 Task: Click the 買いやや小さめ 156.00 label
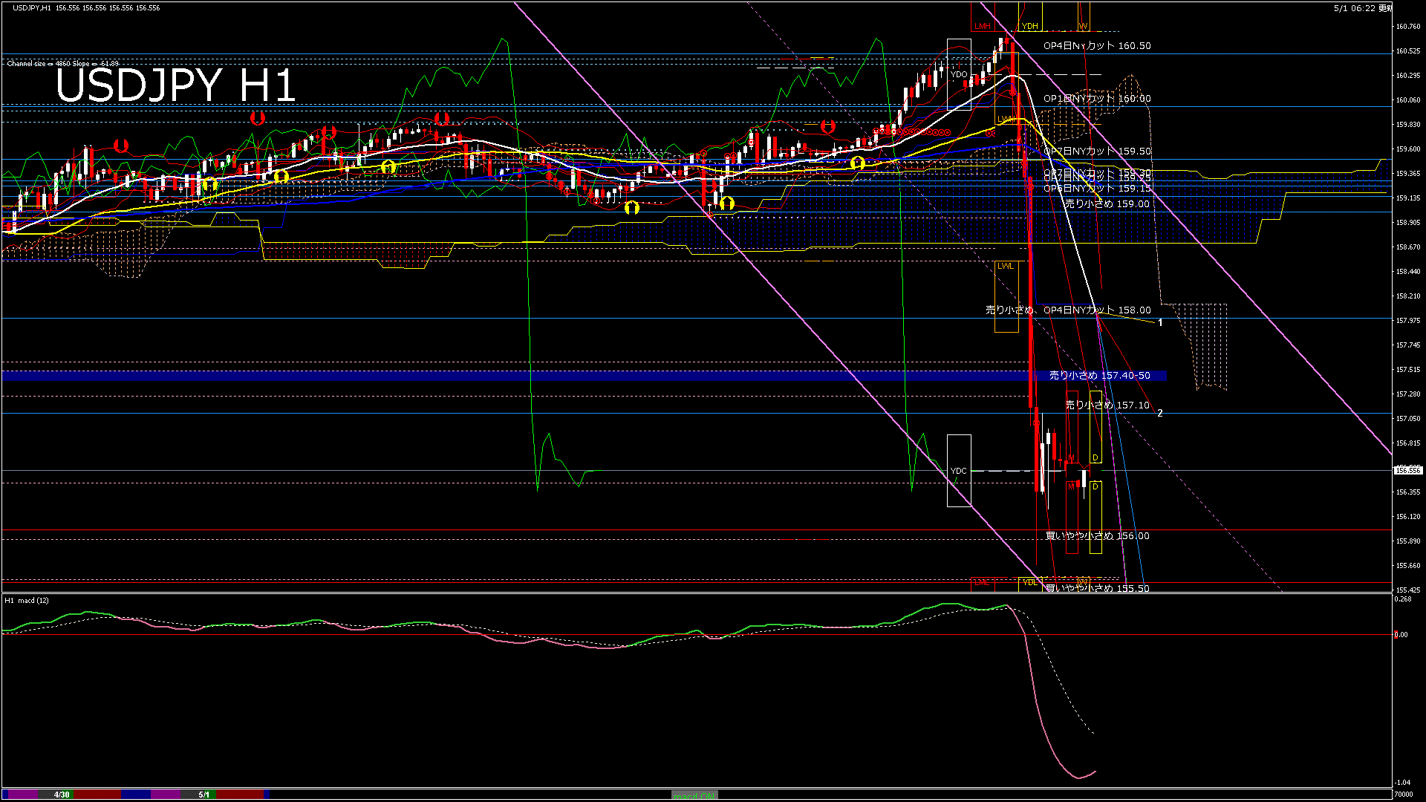tap(1097, 536)
